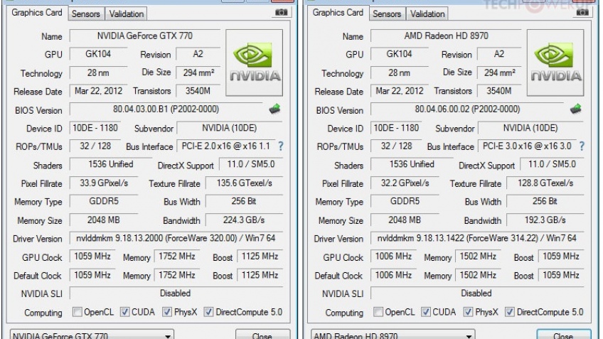The image size is (603, 339).
Task: Click Transistors value 3540M in GTX 770 window
Action: (198, 91)
